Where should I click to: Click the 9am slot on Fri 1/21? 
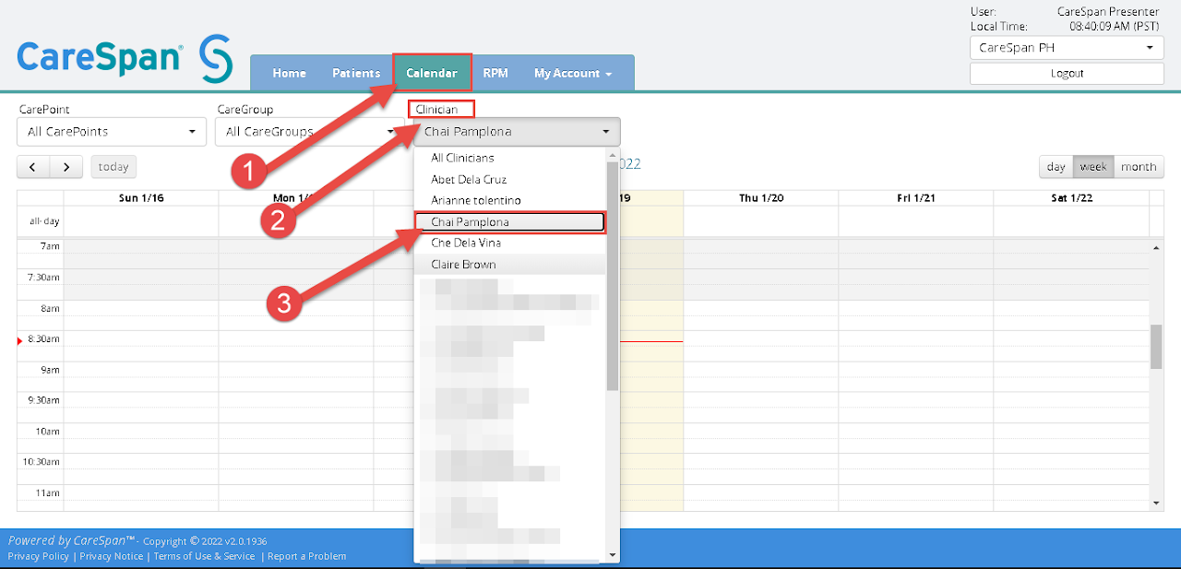click(916, 370)
